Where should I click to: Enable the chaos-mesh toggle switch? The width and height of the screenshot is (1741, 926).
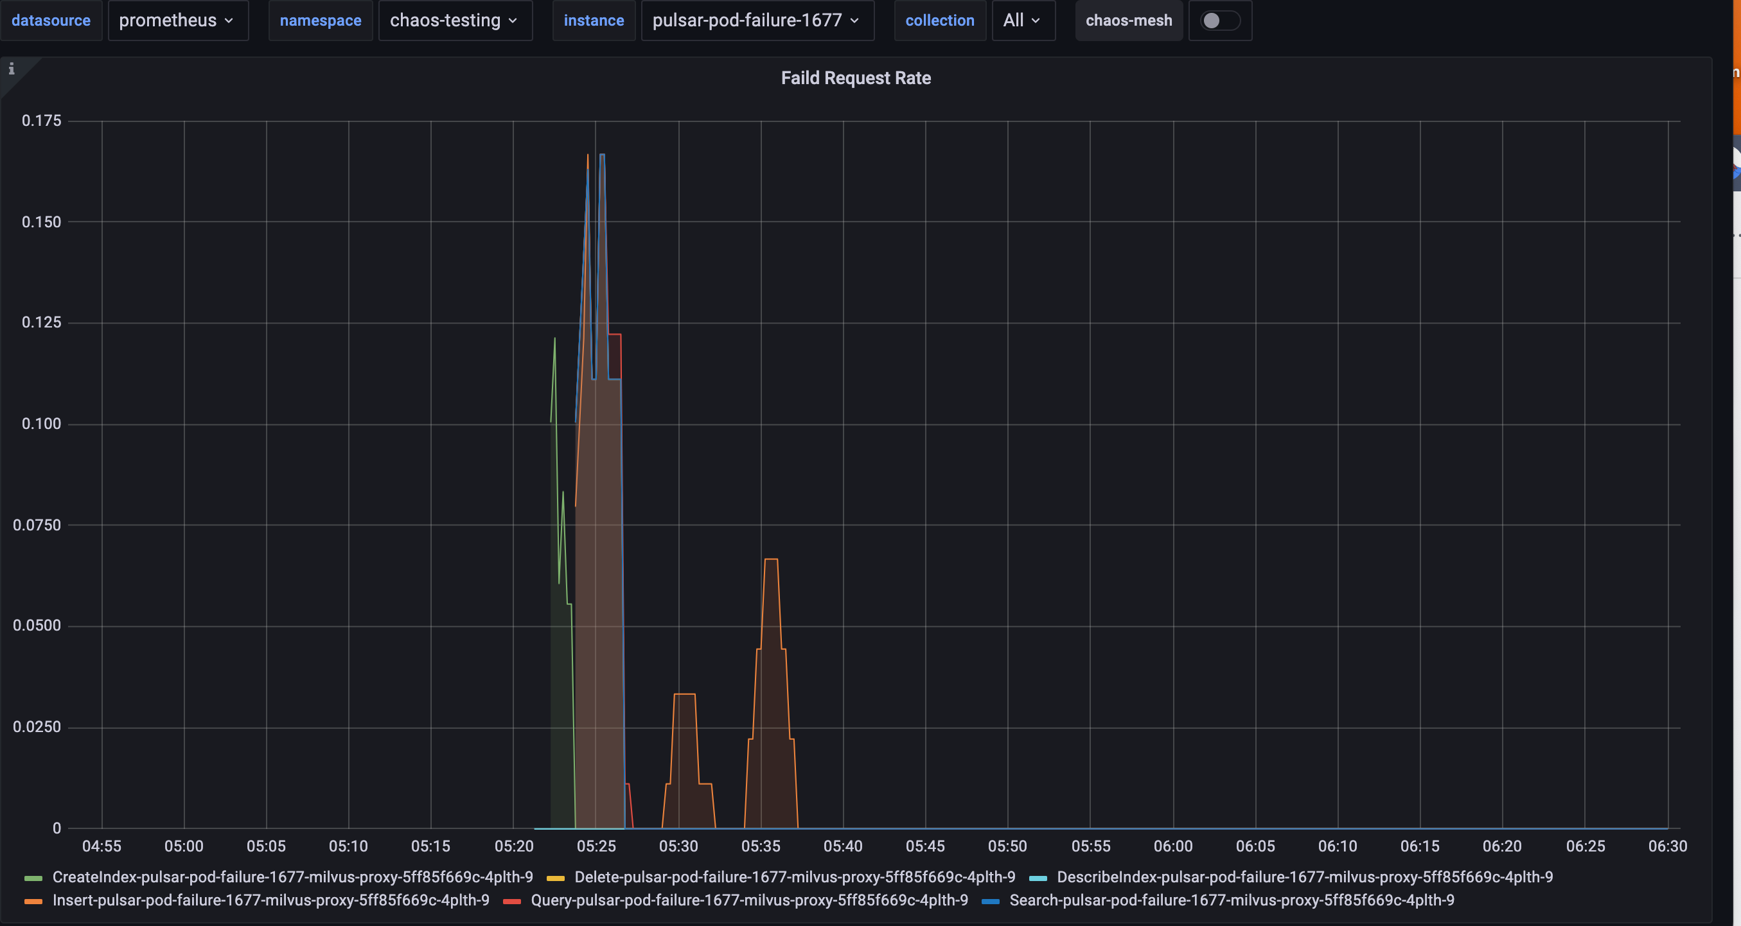click(x=1219, y=21)
